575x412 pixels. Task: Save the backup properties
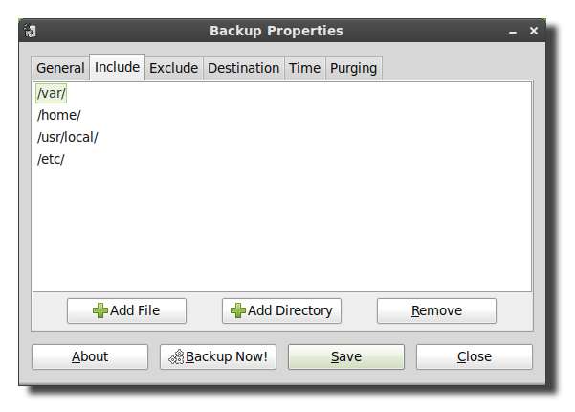(345, 356)
